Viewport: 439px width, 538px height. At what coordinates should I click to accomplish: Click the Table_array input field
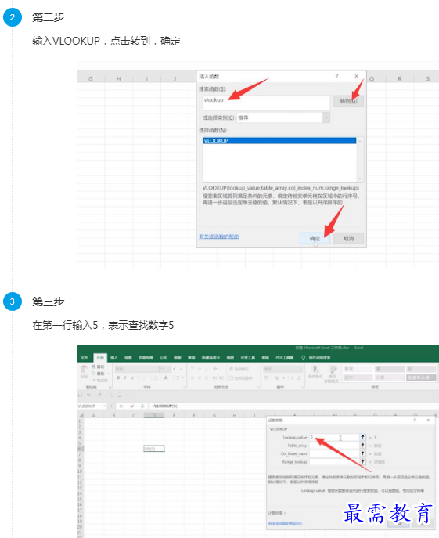334,446
